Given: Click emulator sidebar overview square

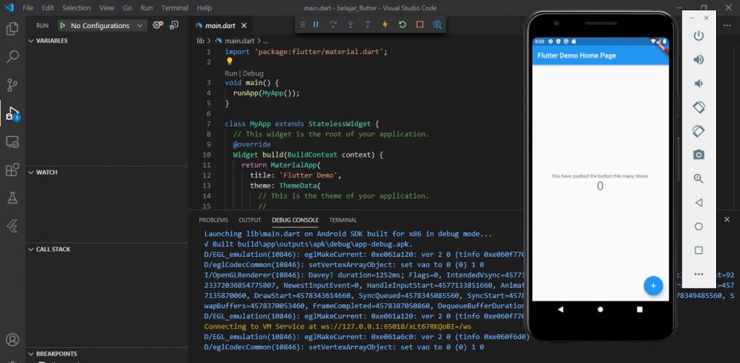Looking at the screenshot, I should click(x=699, y=250).
